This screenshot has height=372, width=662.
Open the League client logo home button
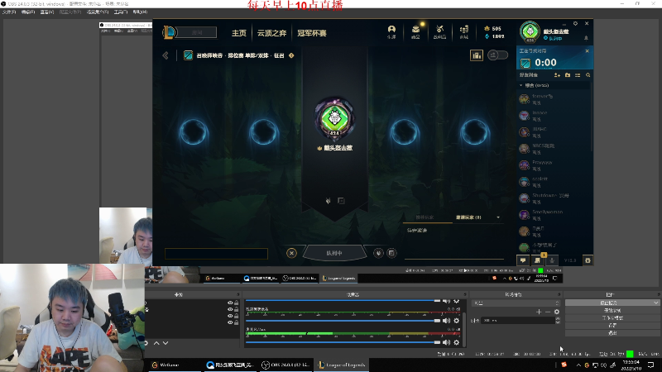[x=170, y=32]
